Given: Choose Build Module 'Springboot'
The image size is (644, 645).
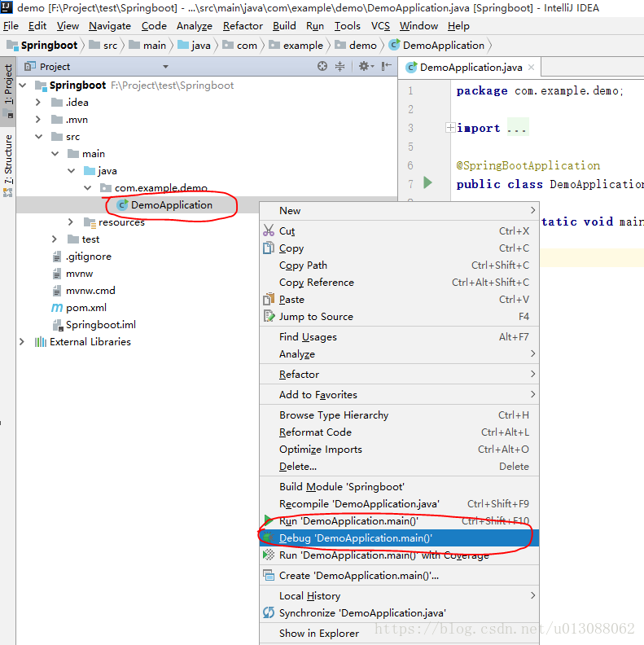Looking at the screenshot, I should click(399, 487).
